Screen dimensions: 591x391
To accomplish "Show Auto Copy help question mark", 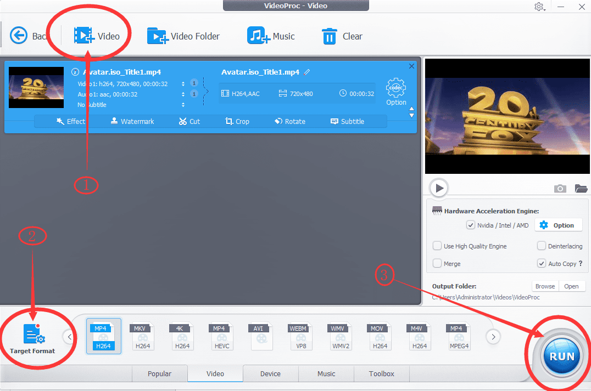I will point(581,263).
